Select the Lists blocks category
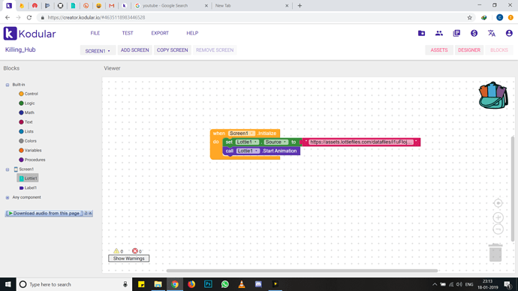This screenshot has width=518, height=291. [26, 131]
